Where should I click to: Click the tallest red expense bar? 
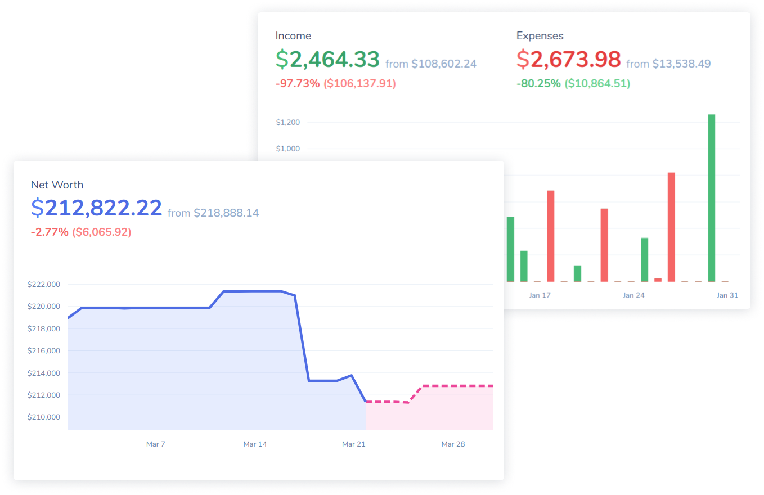click(671, 226)
